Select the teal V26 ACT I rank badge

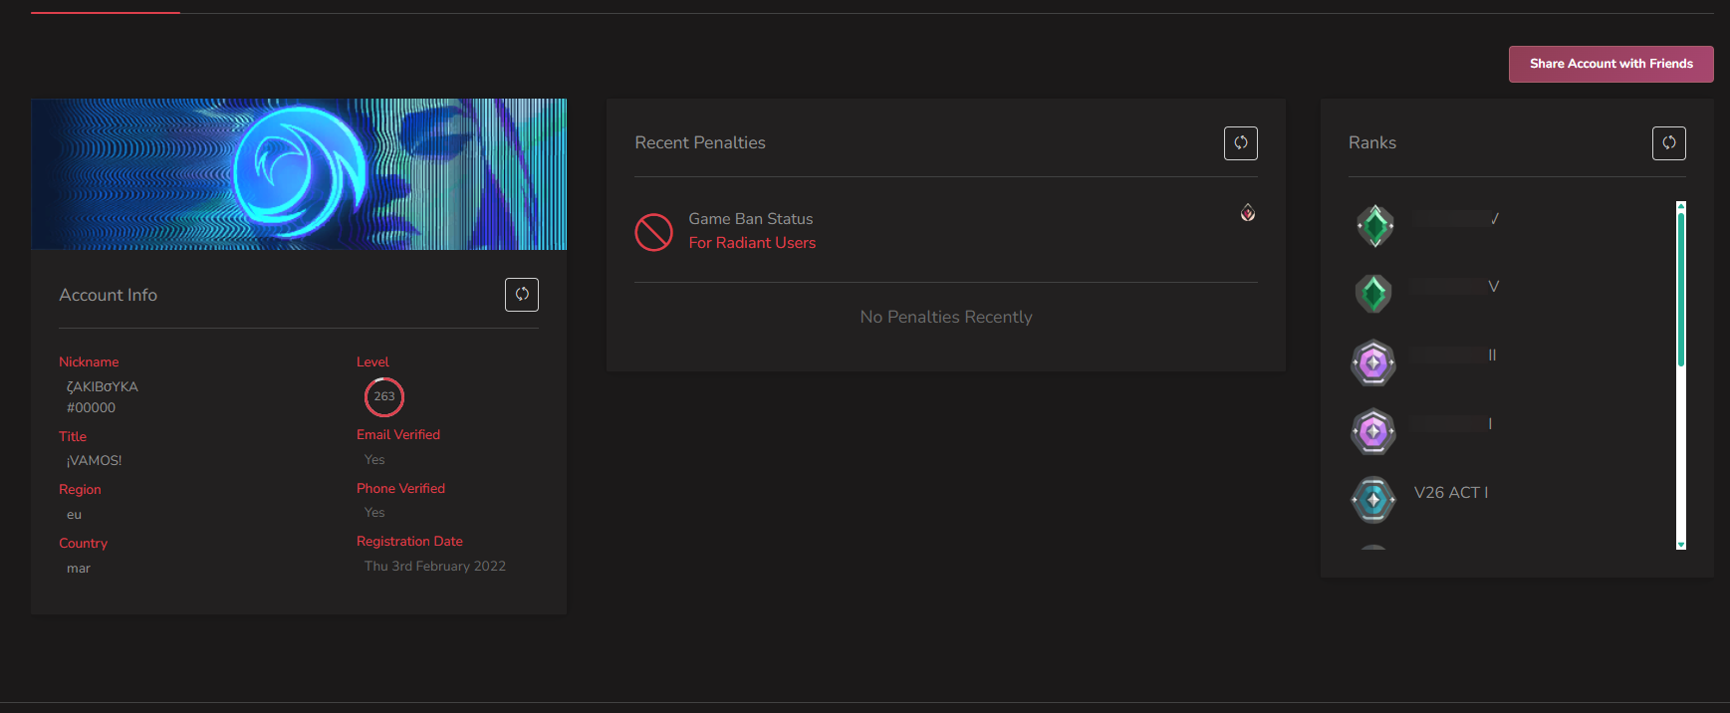pos(1373,500)
